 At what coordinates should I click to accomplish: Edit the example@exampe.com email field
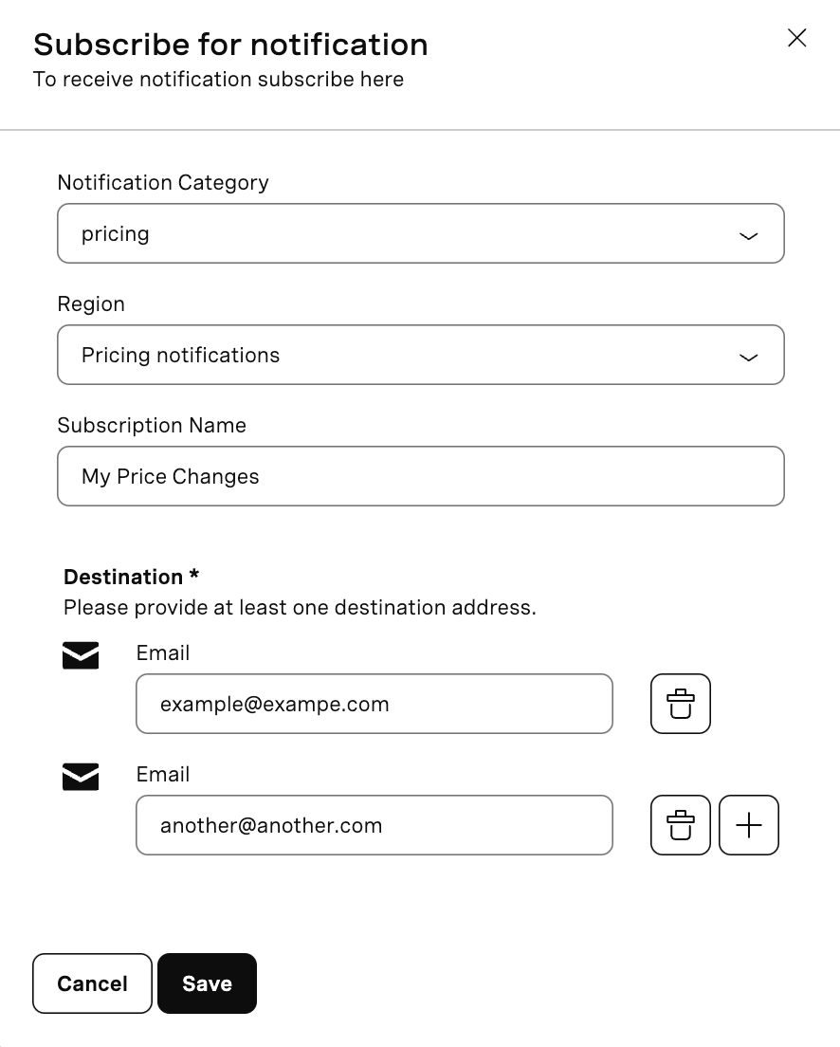374,704
